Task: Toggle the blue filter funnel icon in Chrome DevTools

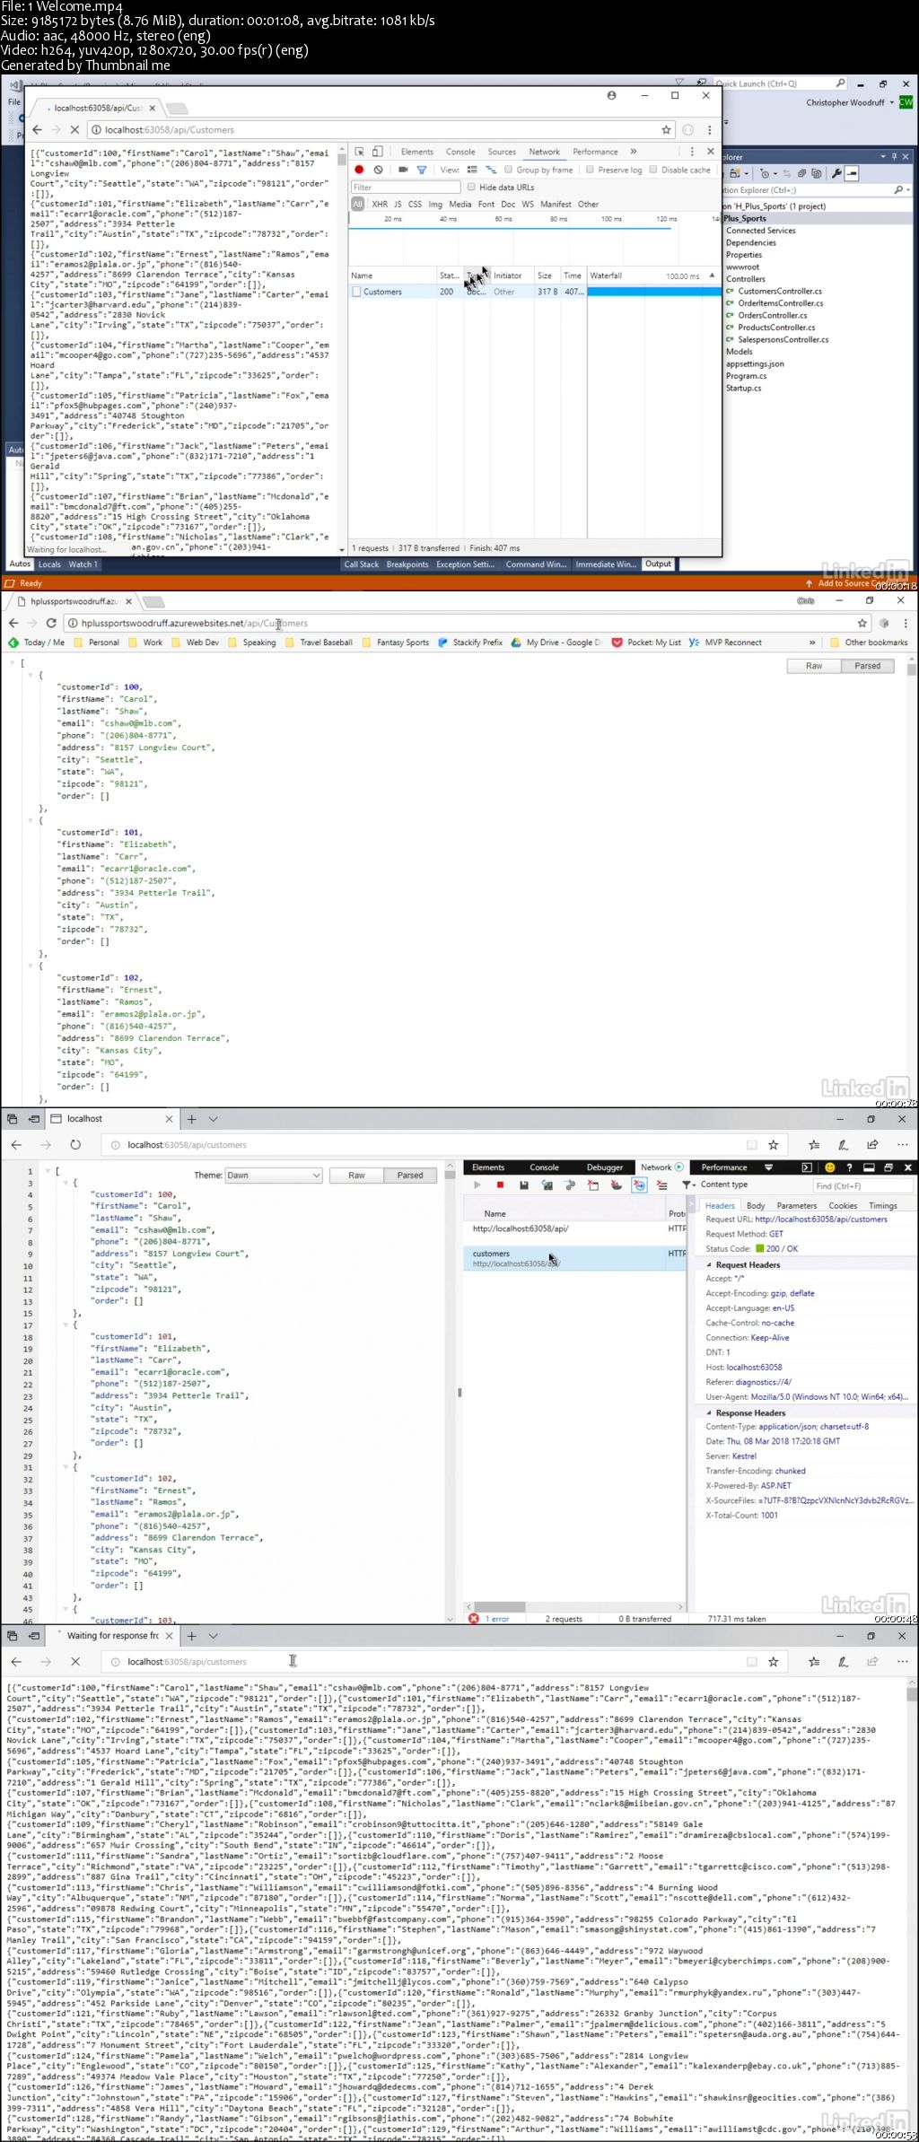Action: (421, 170)
